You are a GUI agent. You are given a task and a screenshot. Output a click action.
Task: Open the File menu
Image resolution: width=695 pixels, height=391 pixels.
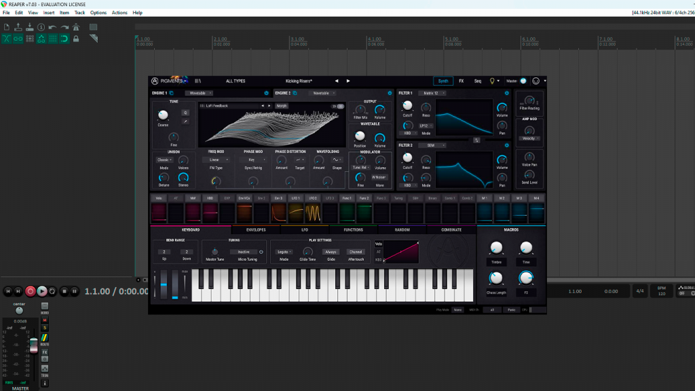coord(6,13)
